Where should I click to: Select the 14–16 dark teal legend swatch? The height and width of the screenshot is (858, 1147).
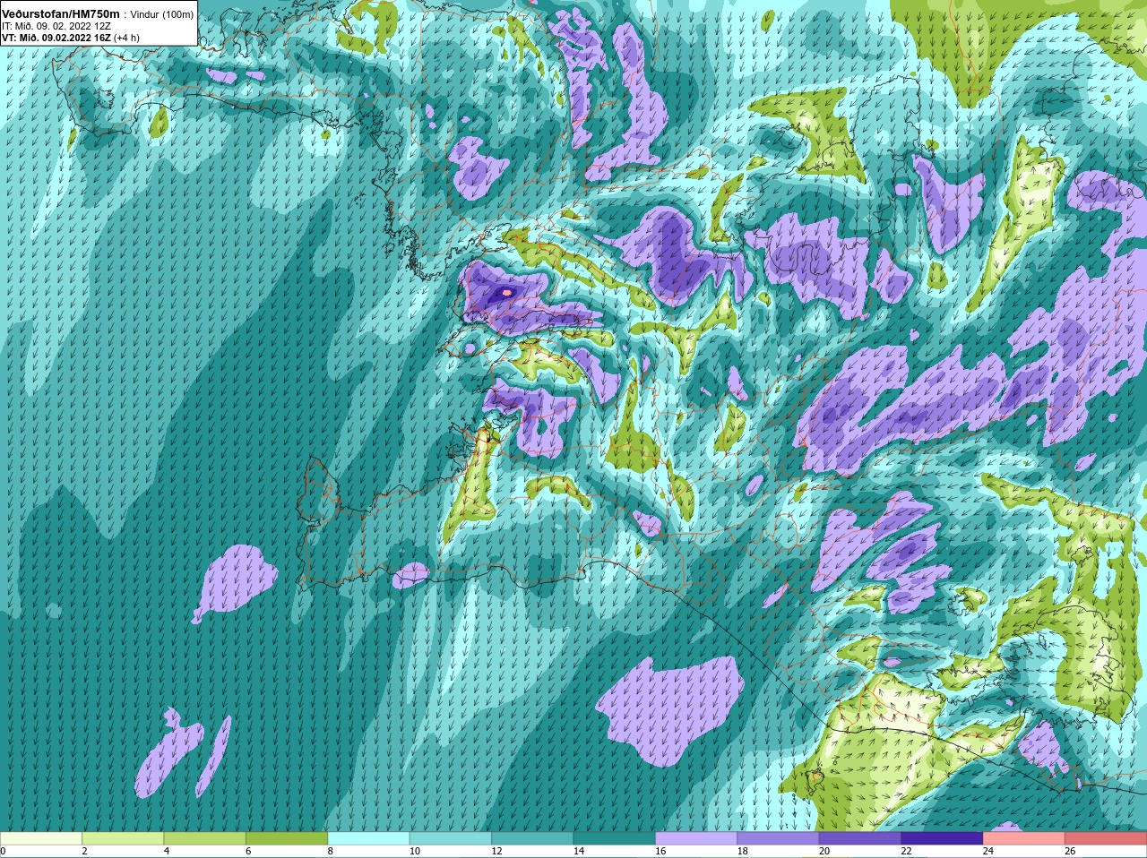(615, 839)
